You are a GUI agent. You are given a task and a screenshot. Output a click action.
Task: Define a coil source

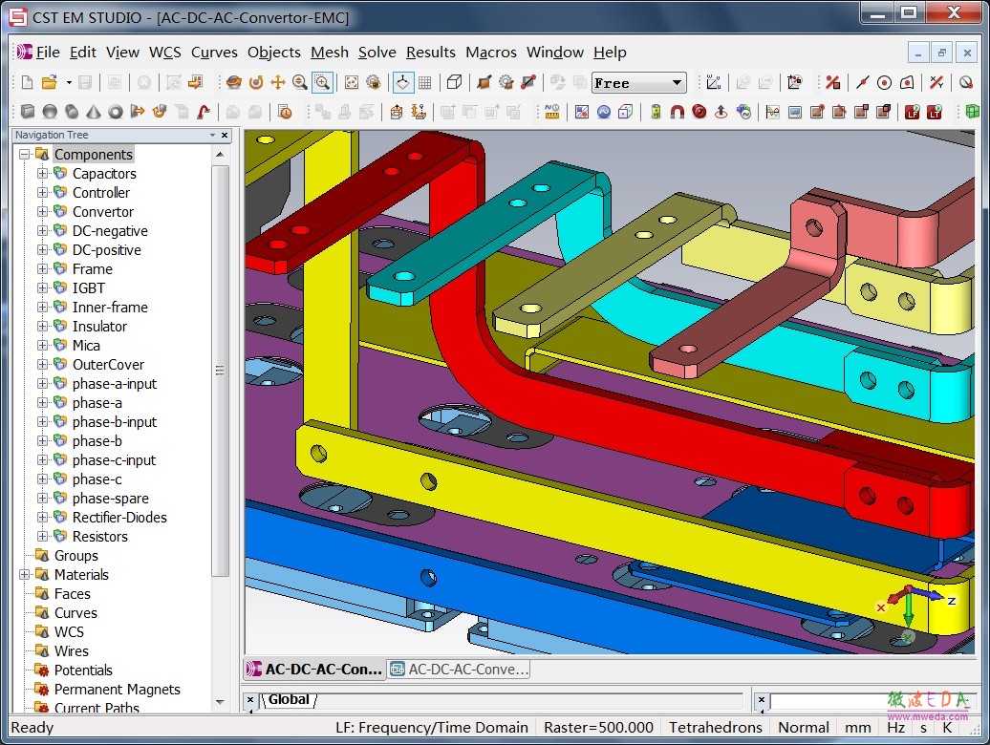699,112
